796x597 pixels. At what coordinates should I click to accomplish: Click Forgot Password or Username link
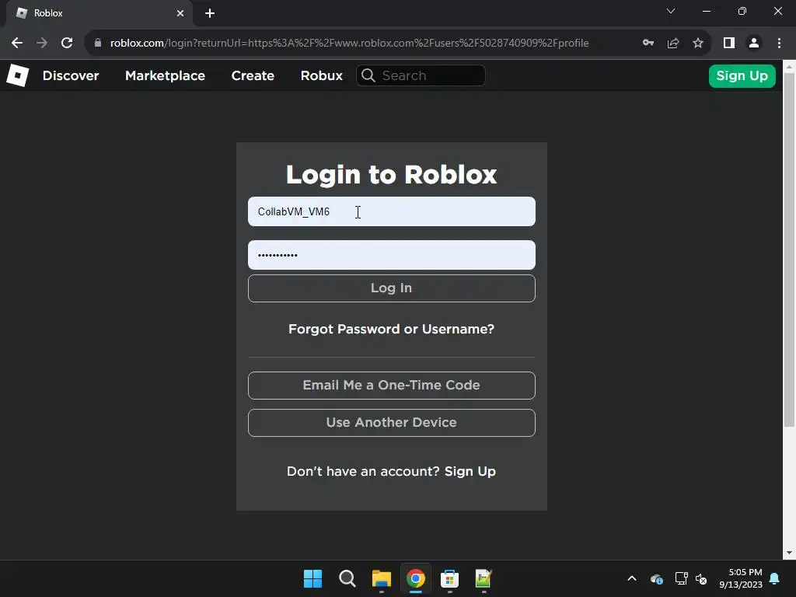coord(392,329)
